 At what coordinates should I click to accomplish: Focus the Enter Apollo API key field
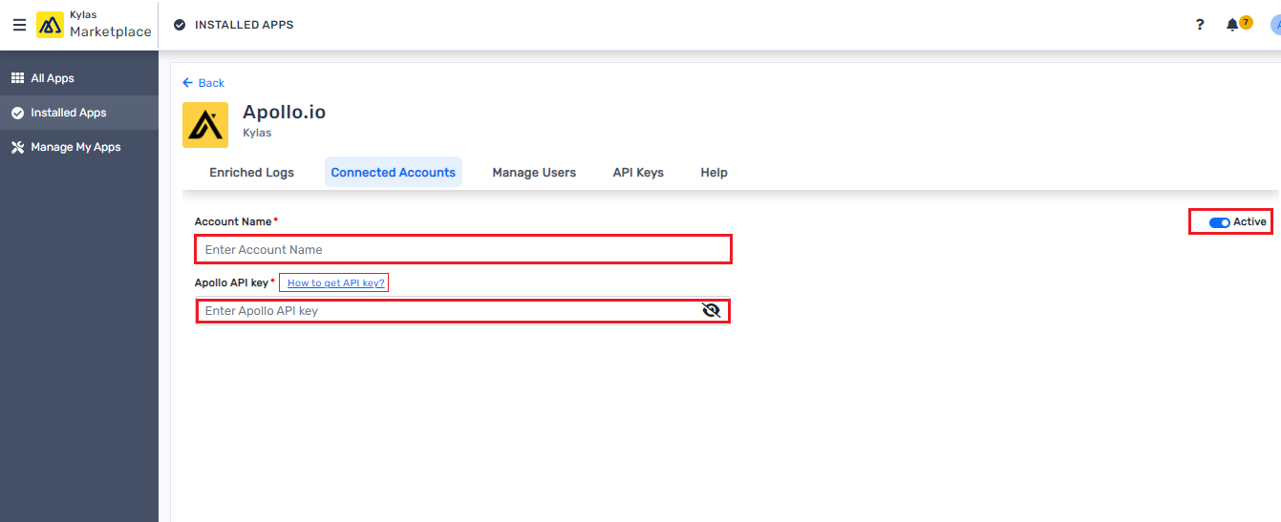pyautogui.click(x=463, y=310)
